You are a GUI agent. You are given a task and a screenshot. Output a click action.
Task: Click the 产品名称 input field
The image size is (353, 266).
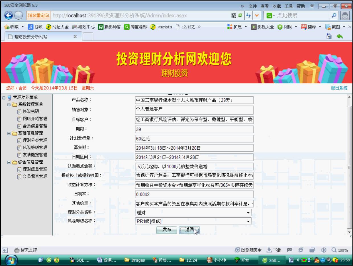coord(194,100)
